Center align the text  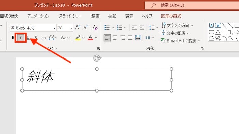pyautogui.click(x=115, y=38)
